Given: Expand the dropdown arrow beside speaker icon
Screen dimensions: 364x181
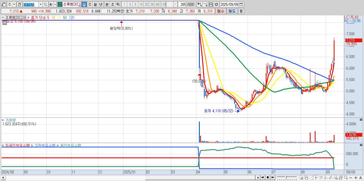Looking at the screenshot, I should click(x=55, y=4).
